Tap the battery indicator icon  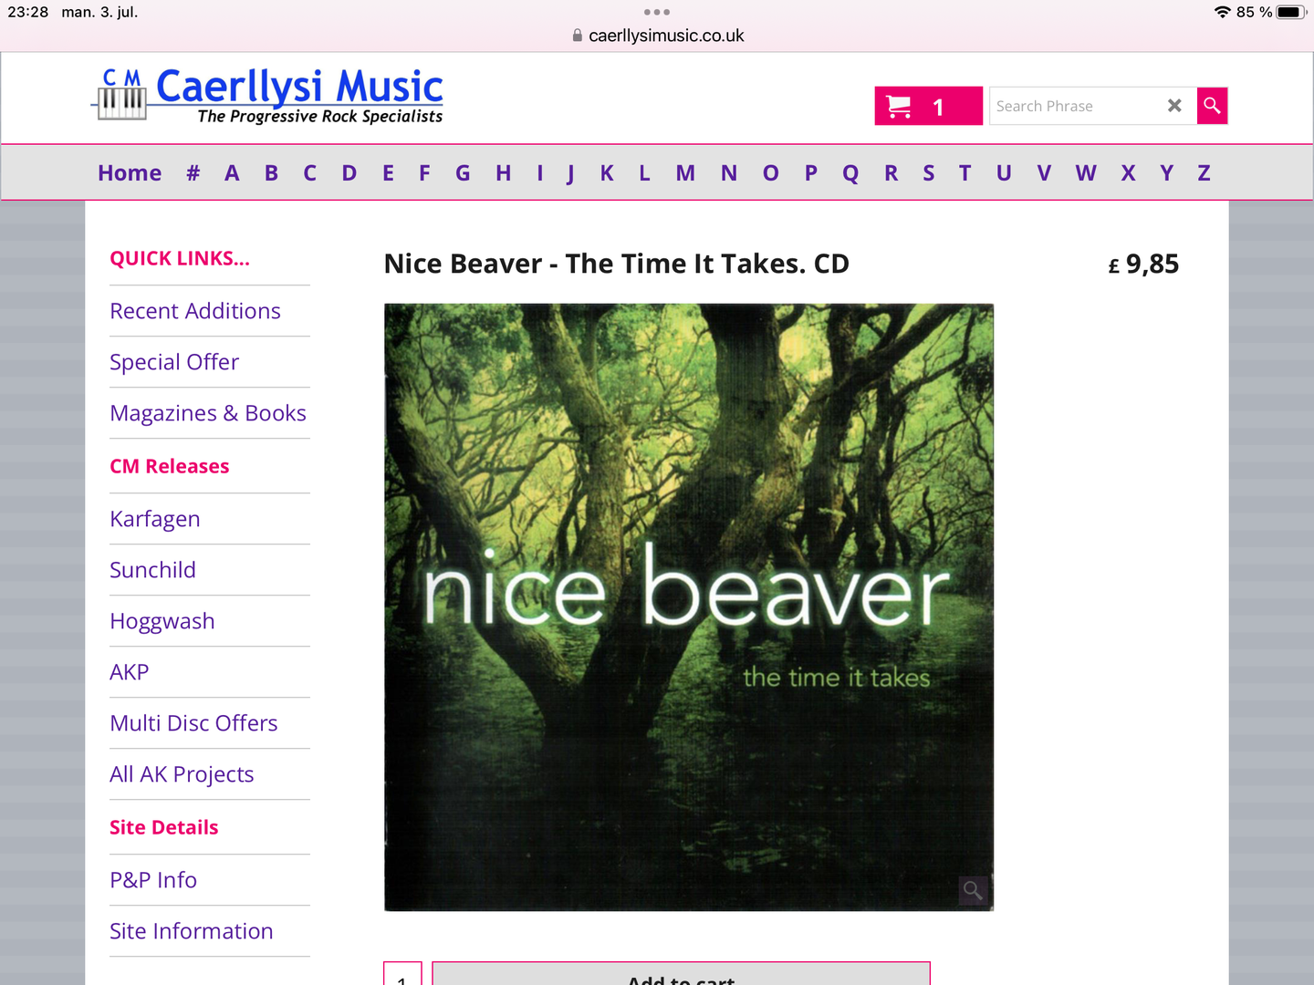click(x=1290, y=12)
